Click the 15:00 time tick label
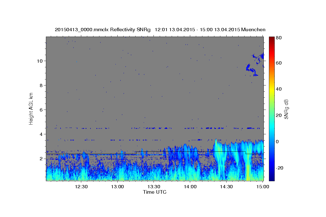 263,187
